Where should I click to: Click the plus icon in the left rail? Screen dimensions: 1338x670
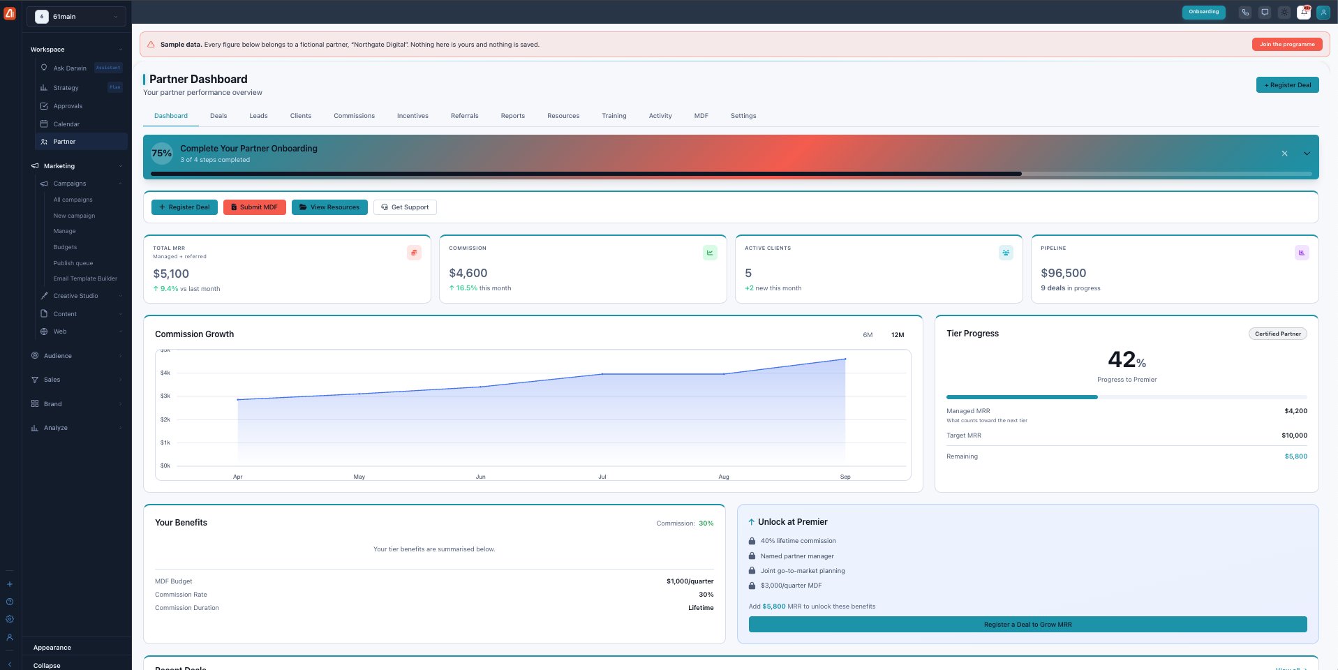click(10, 584)
